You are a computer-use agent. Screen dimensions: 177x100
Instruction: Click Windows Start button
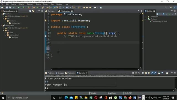tap(3, 97)
